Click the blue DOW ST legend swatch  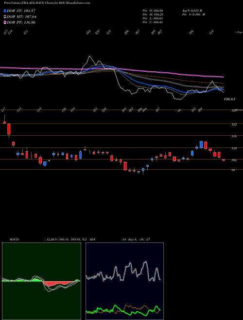pos(5,11)
